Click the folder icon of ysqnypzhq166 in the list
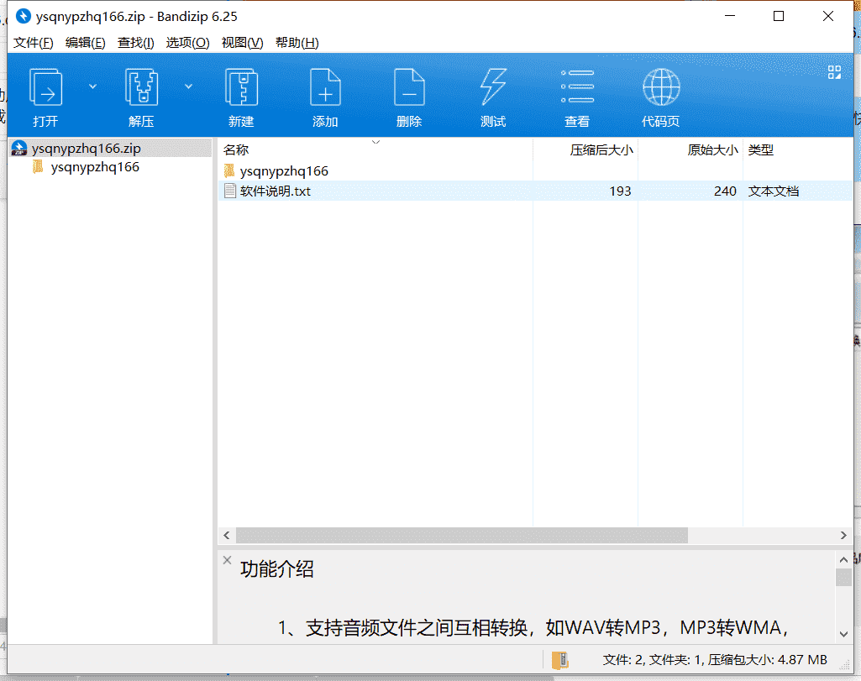 click(229, 170)
